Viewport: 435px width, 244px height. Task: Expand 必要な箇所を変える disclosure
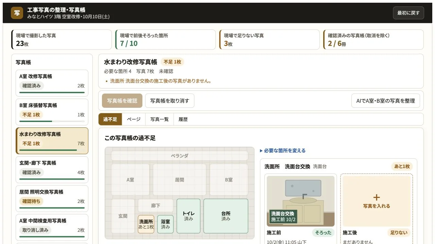tap(283, 150)
